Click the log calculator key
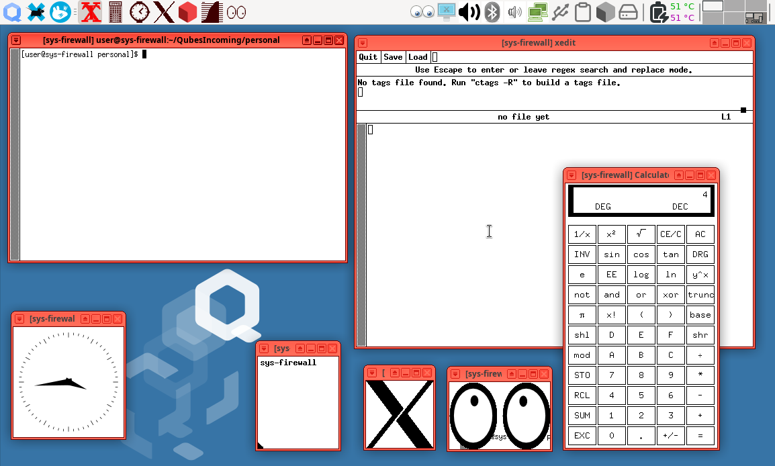This screenshot has width=775, height=466. pos(641,275)
